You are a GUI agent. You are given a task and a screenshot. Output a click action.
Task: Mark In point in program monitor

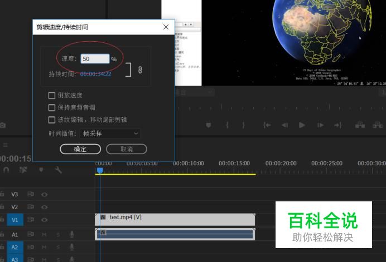[x=227, y=125]
